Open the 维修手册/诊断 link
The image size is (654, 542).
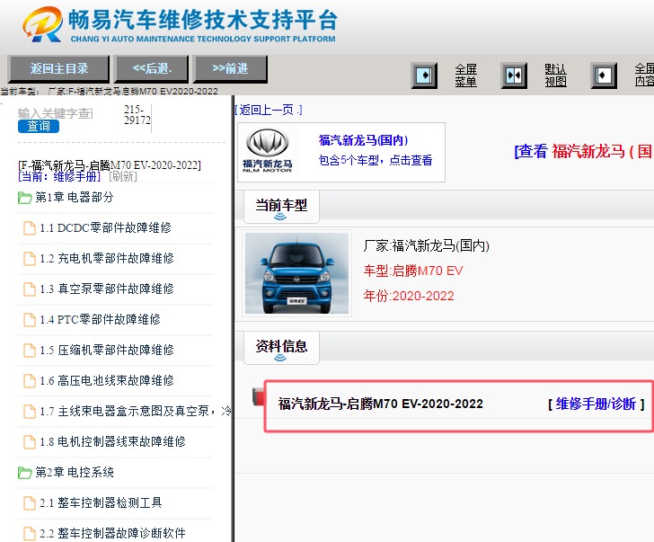[596, 404]
